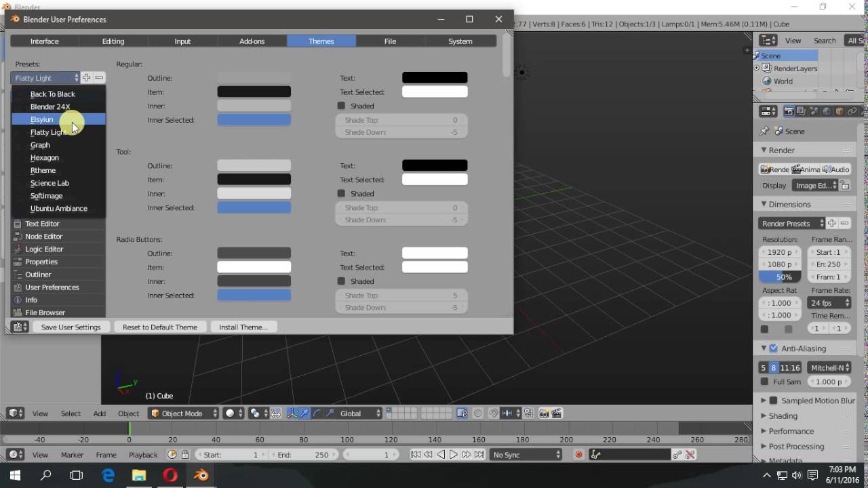Click the timeline lock icon
868x488 pixels.
point(185,455)
